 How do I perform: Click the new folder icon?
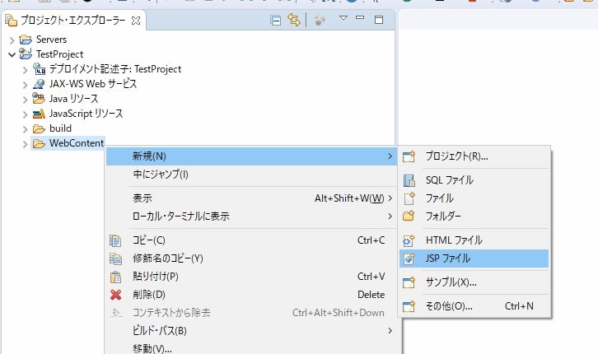click(409, 216)
